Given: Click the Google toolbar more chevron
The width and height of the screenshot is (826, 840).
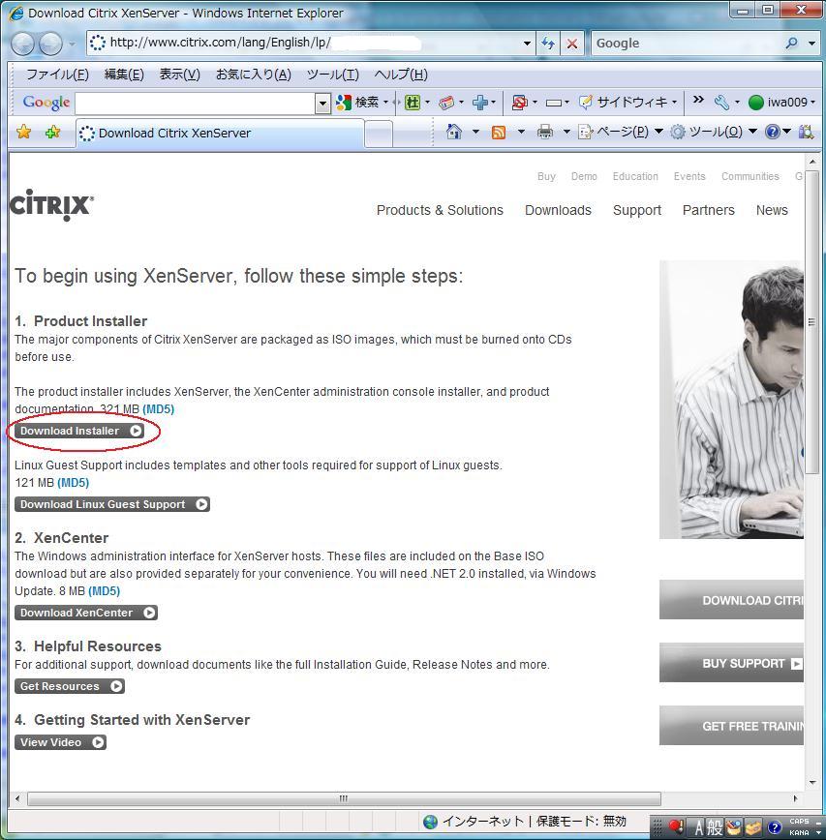Looking at the screenshot, I should coord(698,100).
